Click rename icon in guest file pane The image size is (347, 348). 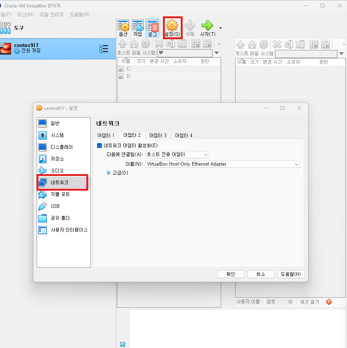point(288,44)
